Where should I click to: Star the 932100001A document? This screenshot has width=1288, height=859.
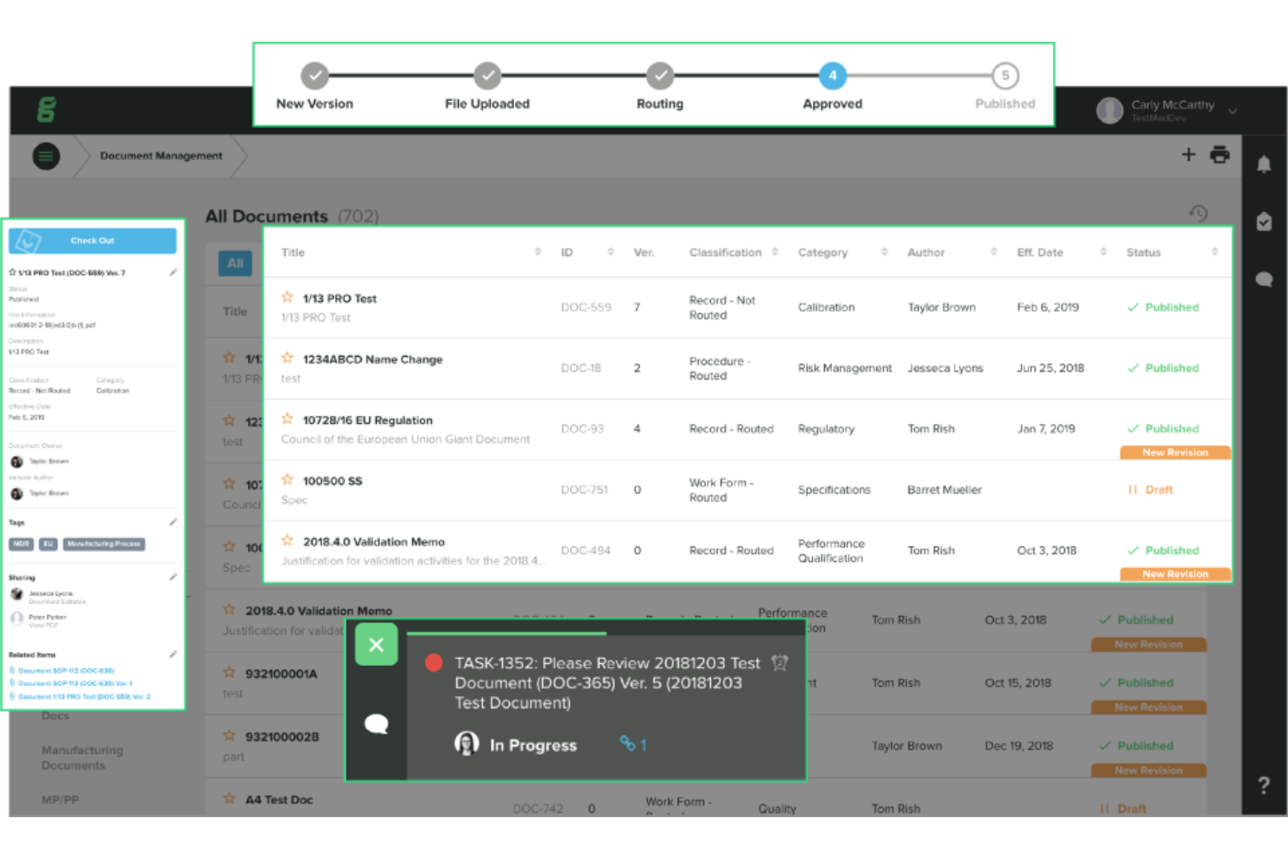[x=229, y=673]
